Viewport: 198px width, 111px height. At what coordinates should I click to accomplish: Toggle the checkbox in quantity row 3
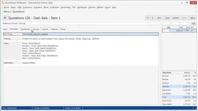192,31
